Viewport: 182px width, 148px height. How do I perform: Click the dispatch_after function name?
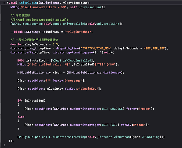click(23, 52)
